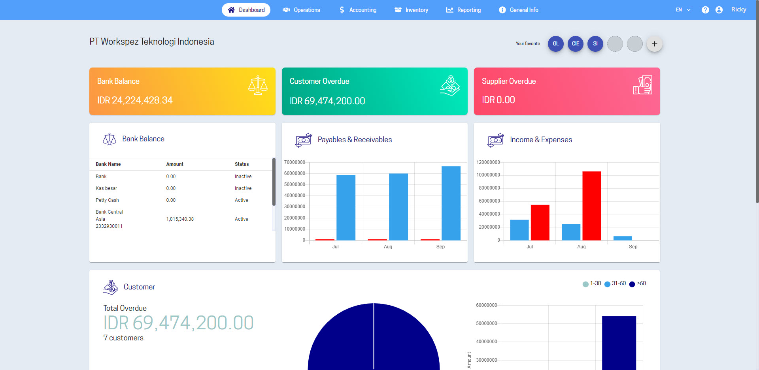The width and height of the screenshot is (759, 370).
Task: Open the Accounting menu
Action: pyautogui.click(x=358, y=10)
